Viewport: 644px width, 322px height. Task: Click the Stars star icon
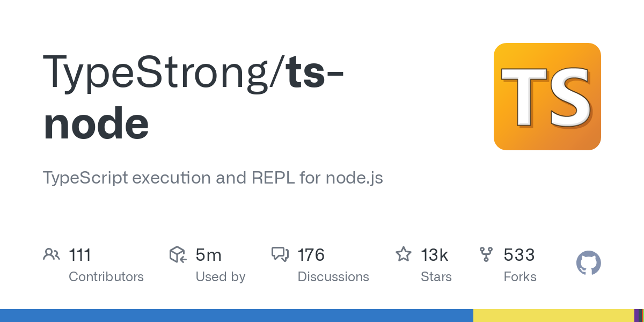(x=403, y=254)
